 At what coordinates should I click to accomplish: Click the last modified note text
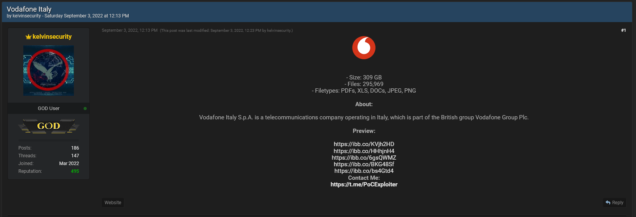pyautogui.click(x=226, y=31)
